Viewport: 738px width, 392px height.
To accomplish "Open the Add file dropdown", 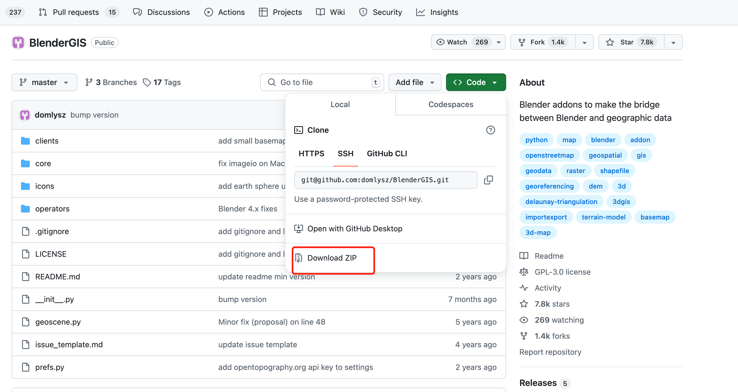I will tap(415, 83).
